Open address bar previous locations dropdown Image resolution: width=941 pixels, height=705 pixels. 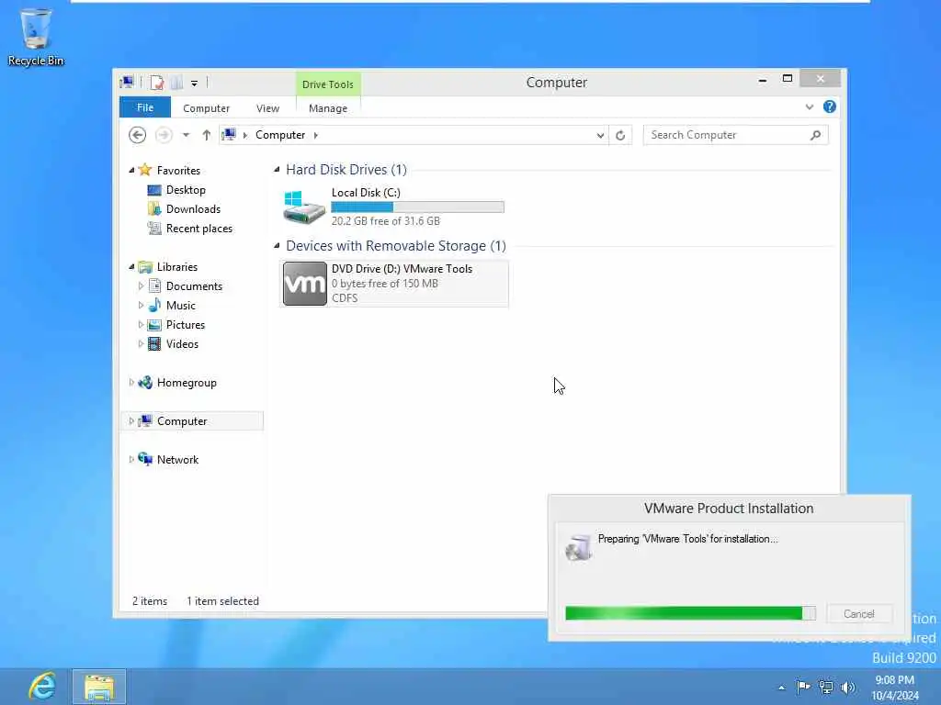pos(600,136)
